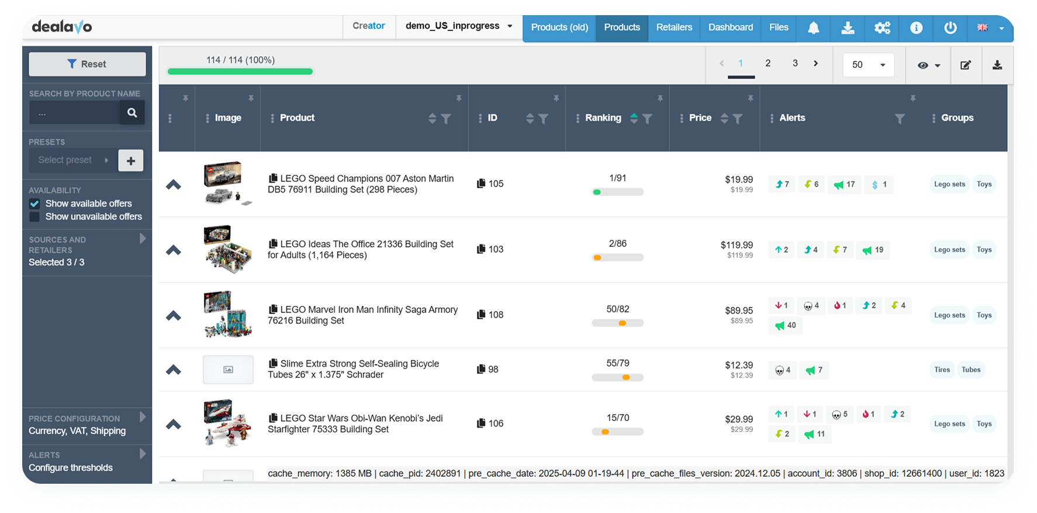Sort the Ranking column
1037x513 pixels.
(x=634, y=119)
